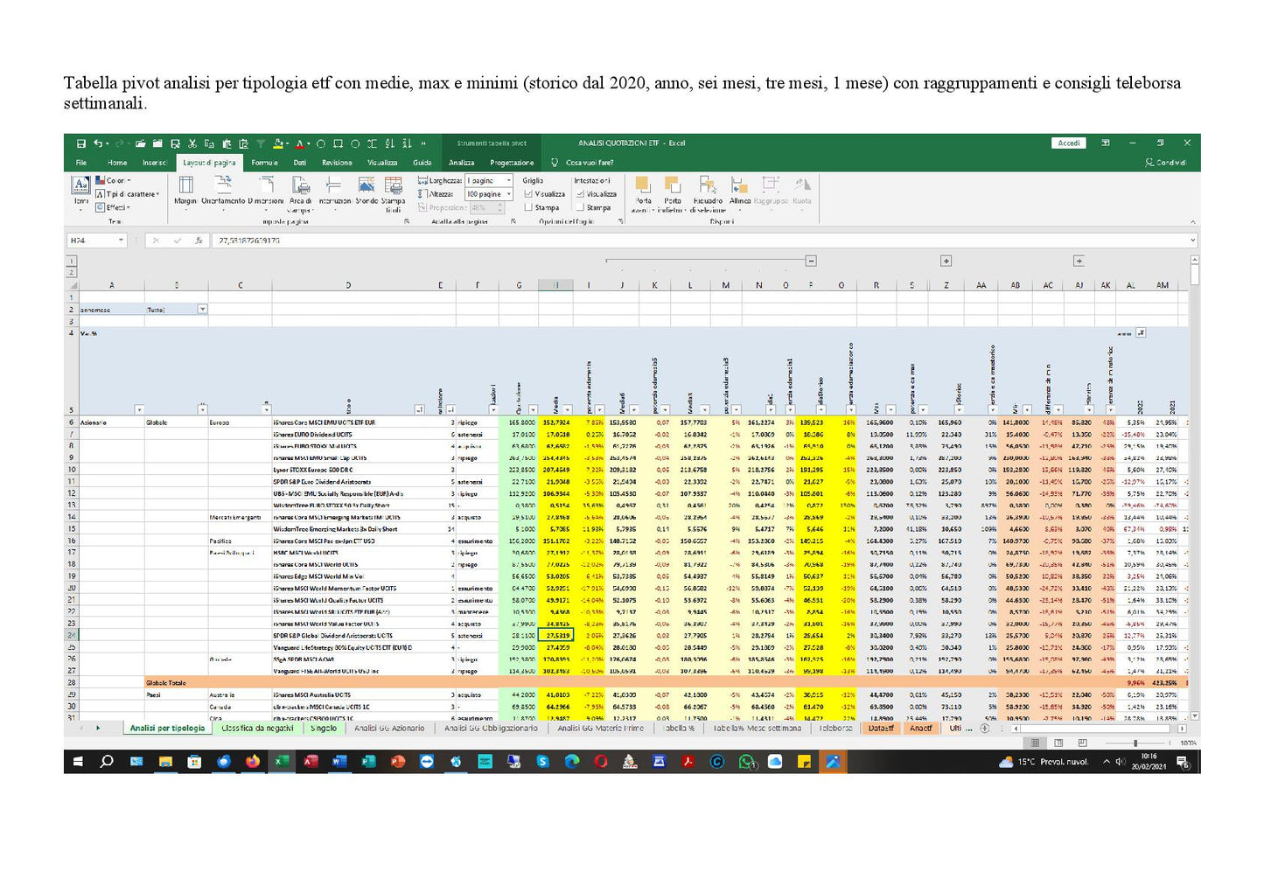Click weather 15°C Preval. nuvol. in taskbar
1264x893 pixels.
point(1044,762)
